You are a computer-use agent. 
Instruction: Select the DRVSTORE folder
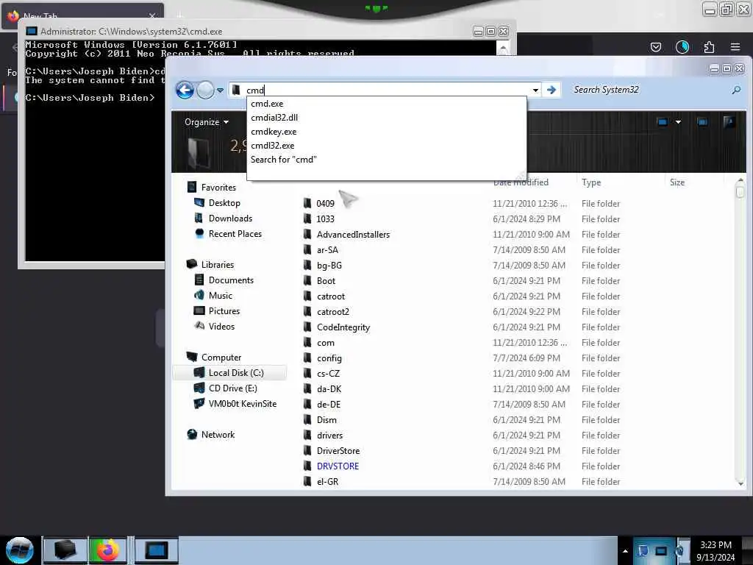coord(338,466)
